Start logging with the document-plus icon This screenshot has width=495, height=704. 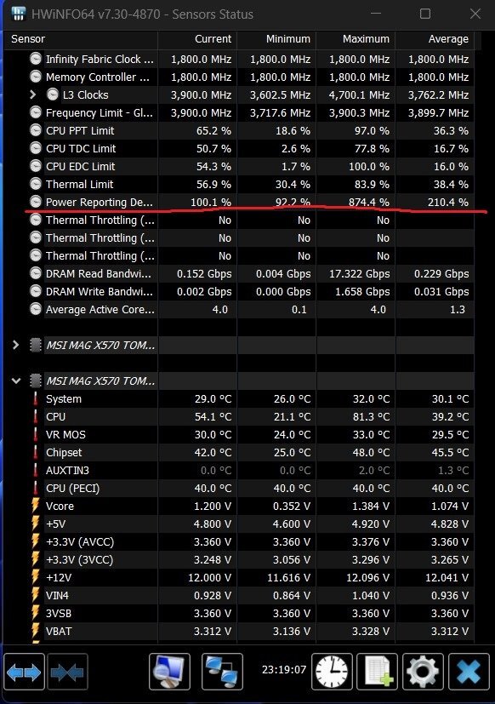tap(377, 672)
